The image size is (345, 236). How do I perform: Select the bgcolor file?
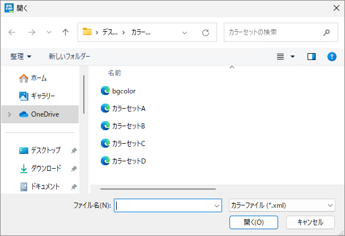pyautogui.click(x=123, y=91)
